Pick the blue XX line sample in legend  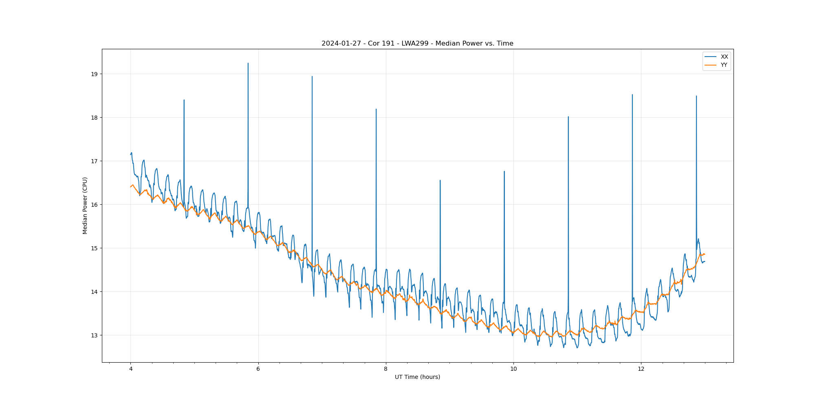click(x=710, y=57)
